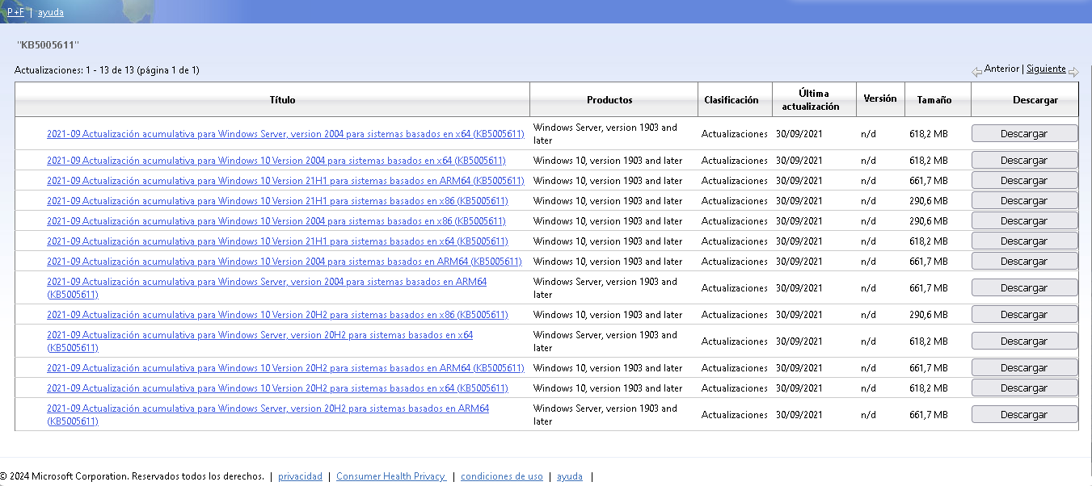Download the Windows 10 Version 20H2 x86 update
1092x486 pixels.
coord(1024,315)
